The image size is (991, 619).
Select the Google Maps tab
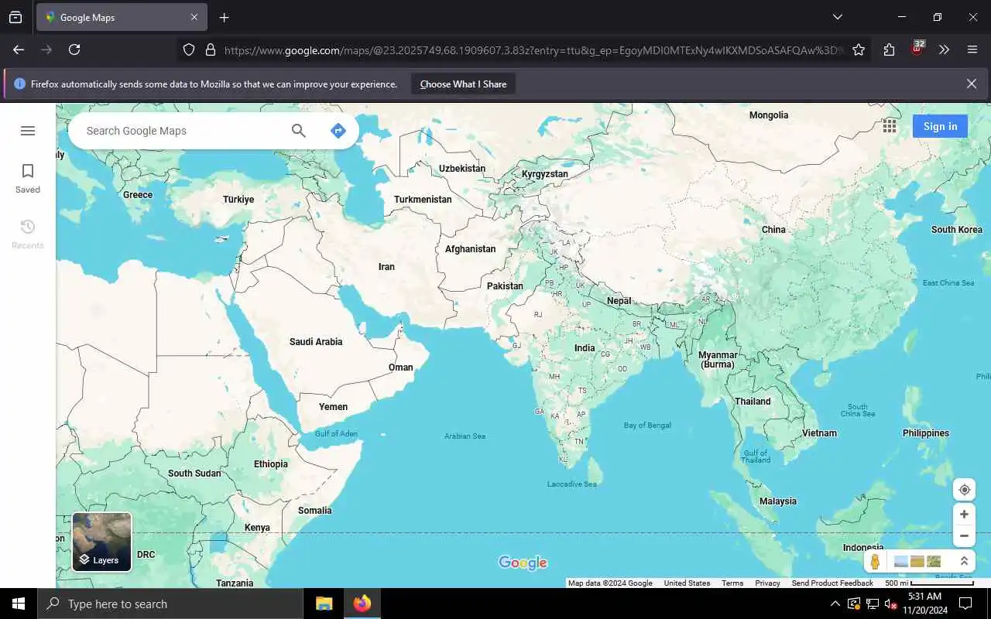(120, 17)
